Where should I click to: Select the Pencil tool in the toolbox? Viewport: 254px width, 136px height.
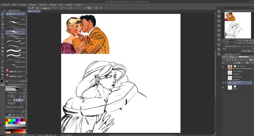(3, 17)
